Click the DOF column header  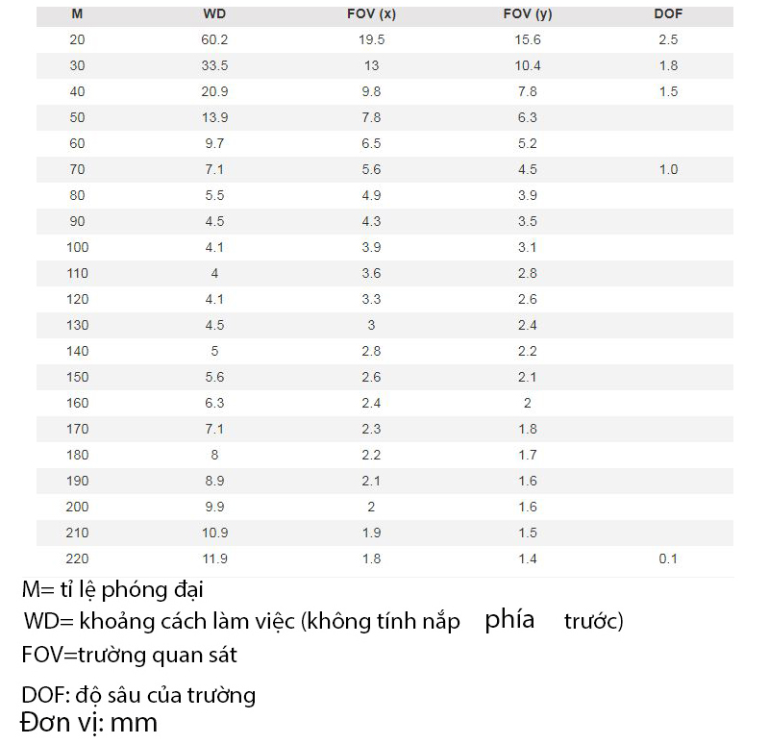tap(668, 14)
